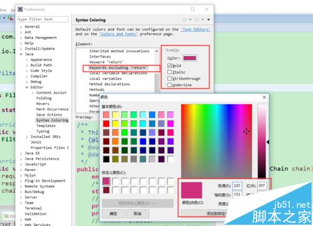Select the Interfaces element
Image resolution: width=313 pixels, height=226 pixels.
(x=100, y=57)
